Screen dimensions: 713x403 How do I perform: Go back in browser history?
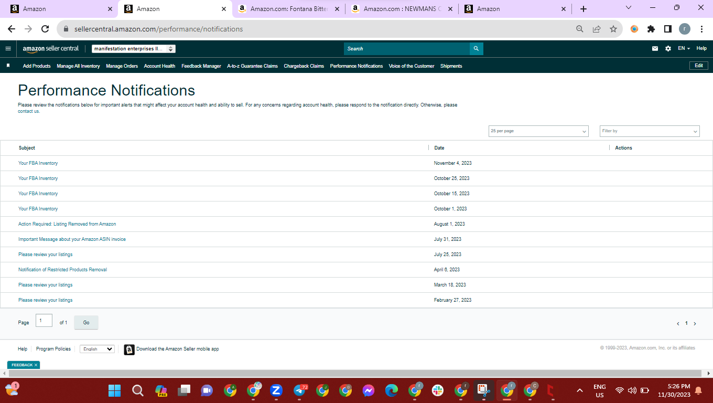(x=12, y=29)
